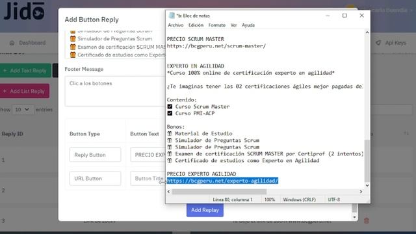Click the Jido logo
416x234 pixels.
24,11
